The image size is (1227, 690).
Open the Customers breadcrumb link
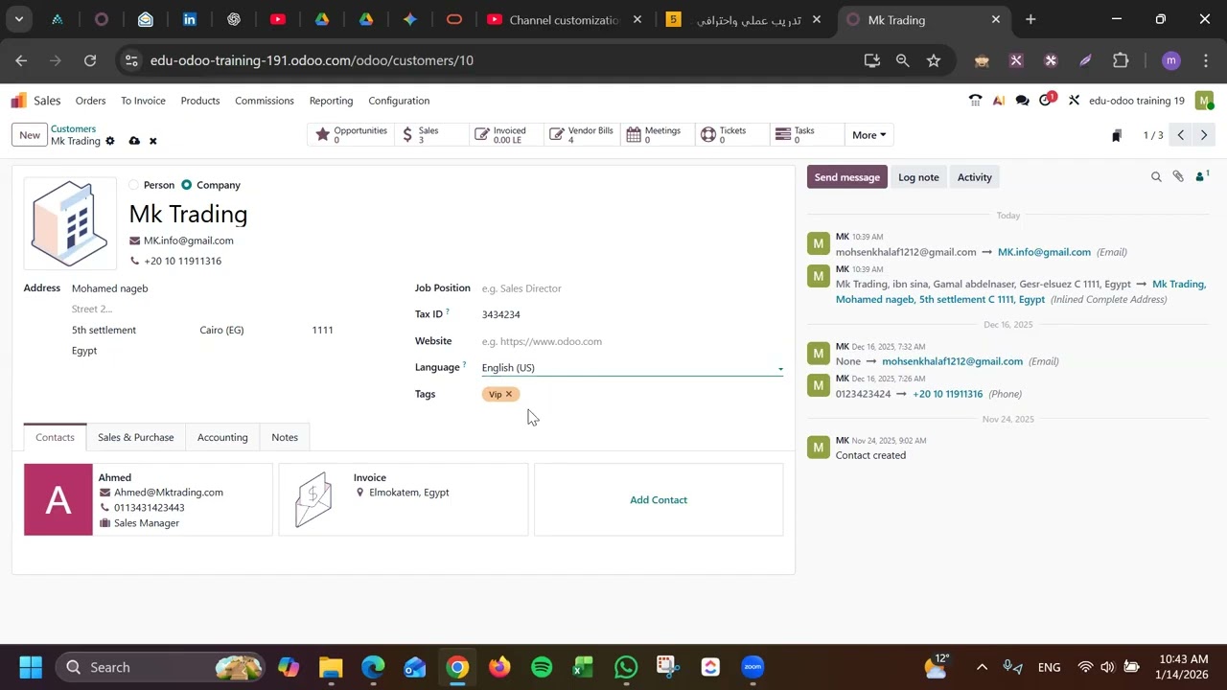[x=73, y=128]
